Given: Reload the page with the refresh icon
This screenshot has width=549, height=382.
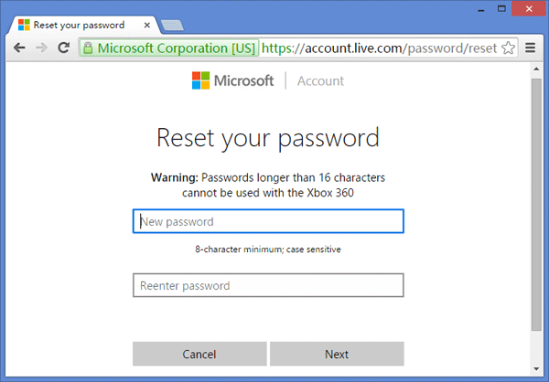Looking at the screenshot, I should (64, 48).
